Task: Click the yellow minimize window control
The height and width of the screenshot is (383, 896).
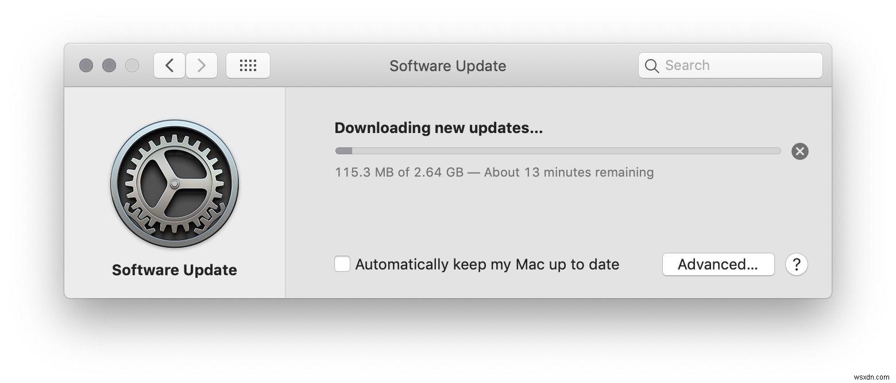Action: click(x=109, y=65)
